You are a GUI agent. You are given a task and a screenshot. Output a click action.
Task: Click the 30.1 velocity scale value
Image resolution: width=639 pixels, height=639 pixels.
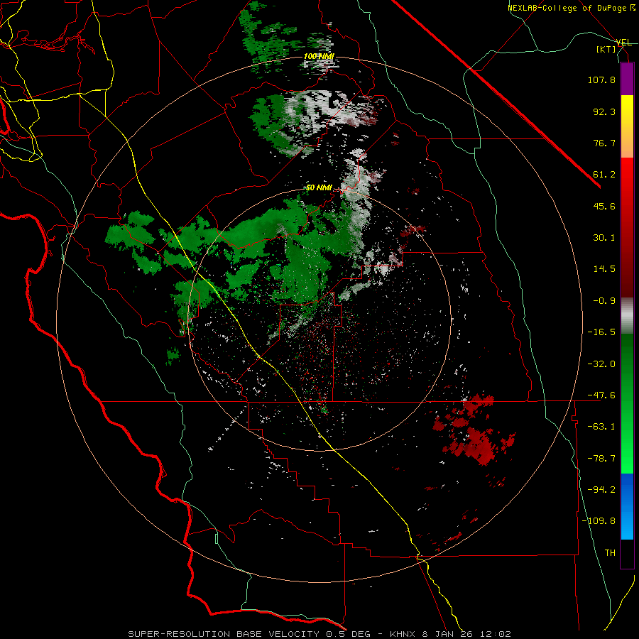(604, 238)
